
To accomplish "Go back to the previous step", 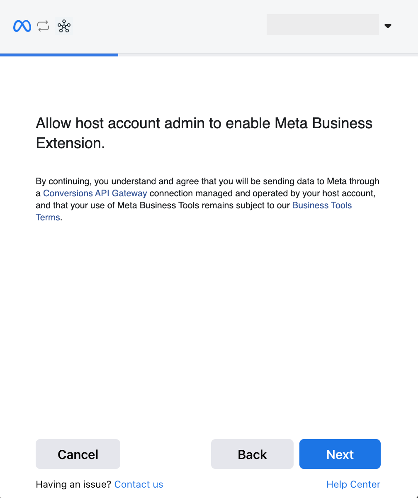I will pyautogui.click(x=252, y=454).
